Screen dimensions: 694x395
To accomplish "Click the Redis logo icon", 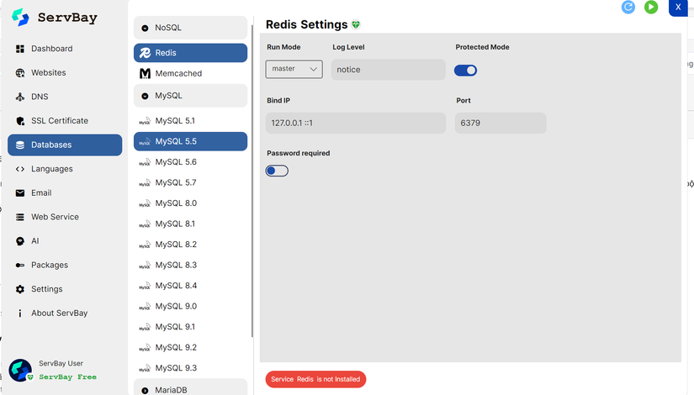I will tap(145, 53).
